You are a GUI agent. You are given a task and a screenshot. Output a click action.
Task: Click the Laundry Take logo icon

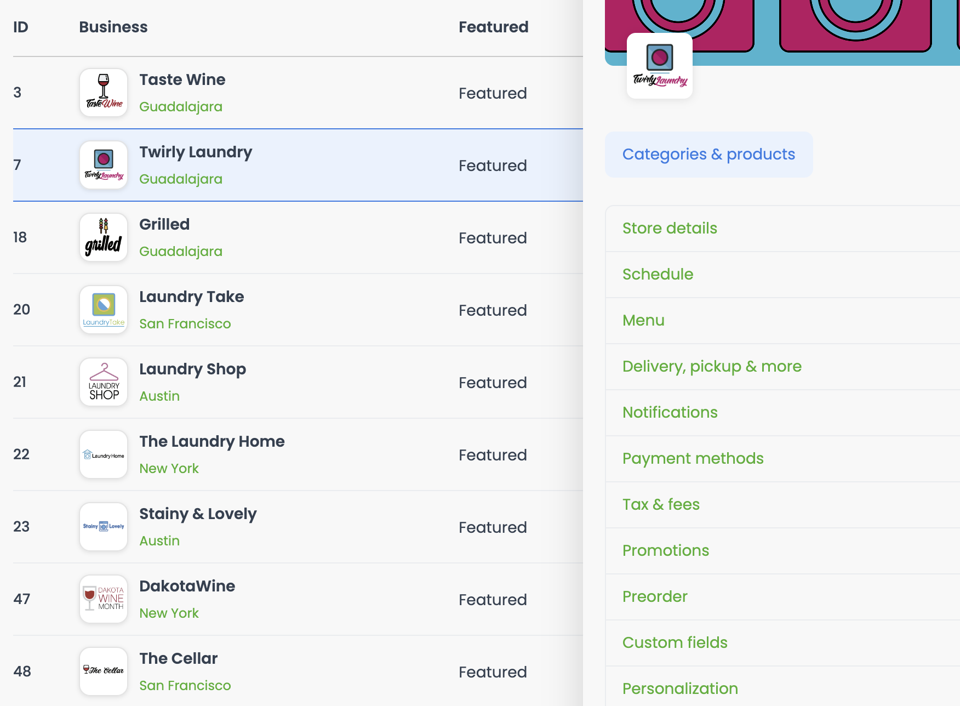tap(104, 310)
